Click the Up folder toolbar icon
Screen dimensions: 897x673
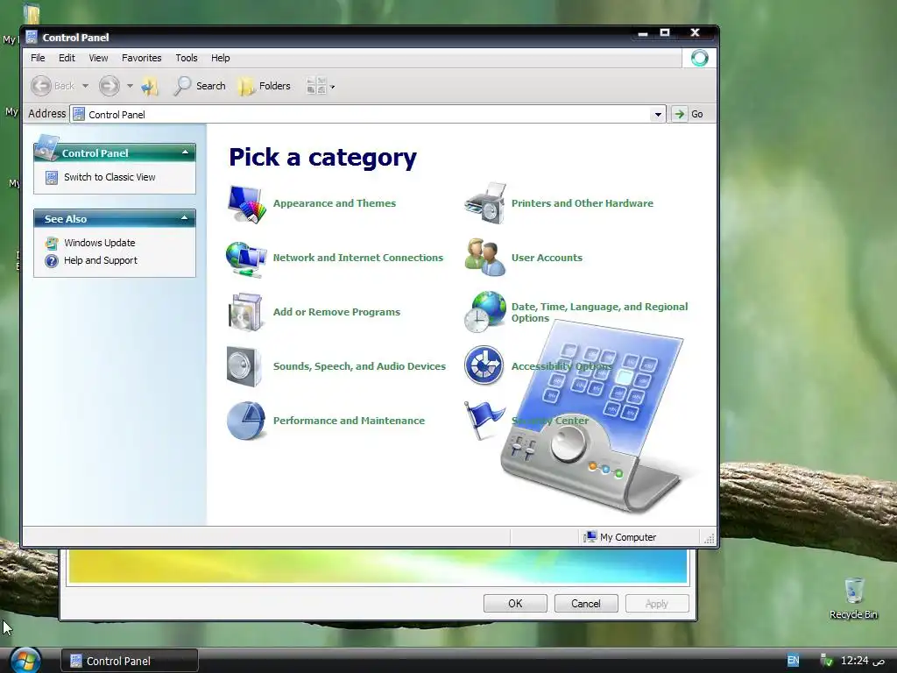[x=150, y=86]
